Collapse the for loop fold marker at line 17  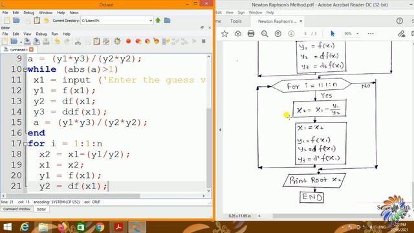tap(25, 144)
